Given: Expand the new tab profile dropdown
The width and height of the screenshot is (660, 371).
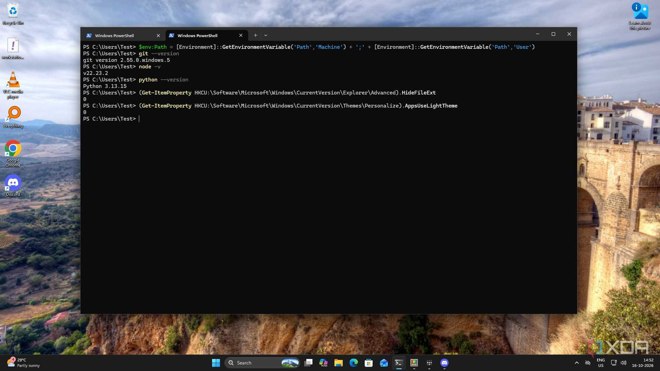Looking at the screenshot, I should (x=266, y=35).
